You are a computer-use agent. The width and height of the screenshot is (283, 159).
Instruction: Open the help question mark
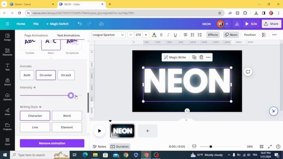[x=278, y=147]
